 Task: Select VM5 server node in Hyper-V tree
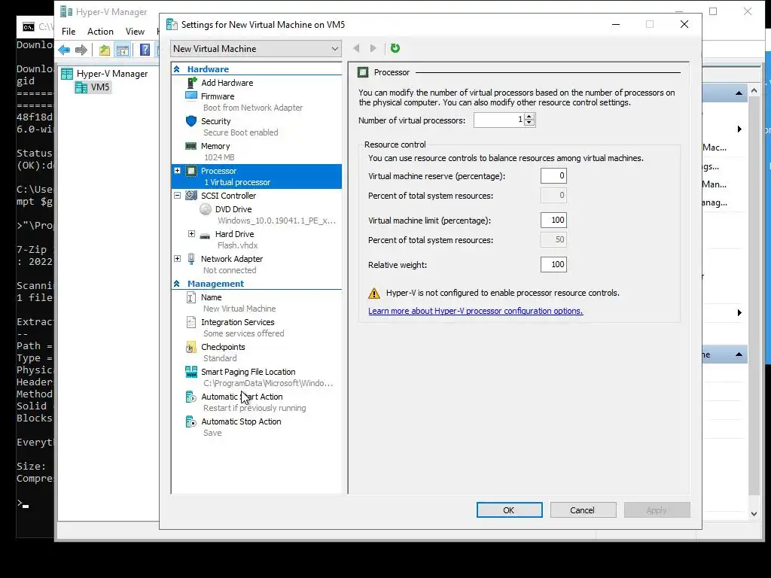(x=93, y=87)
